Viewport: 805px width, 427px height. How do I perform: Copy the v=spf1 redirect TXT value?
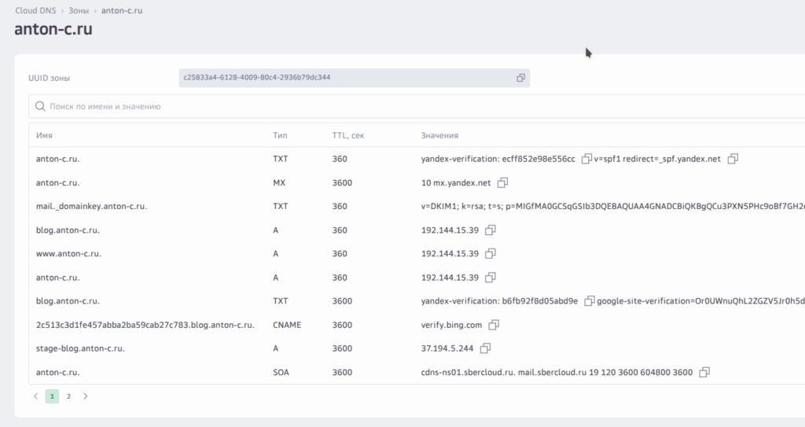pyautogui.click(x=733, y=159)
